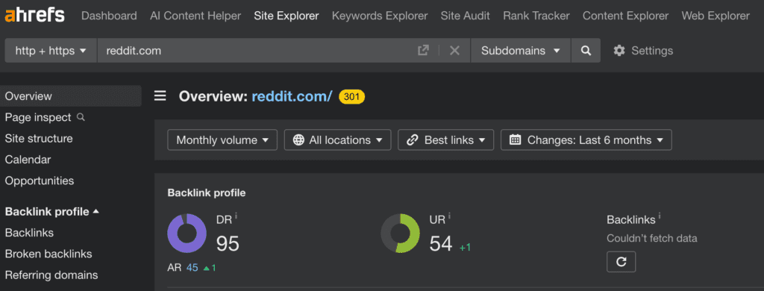
Task: Toggle the hamburger sidebar menu icon
Action: coord(160,96)
